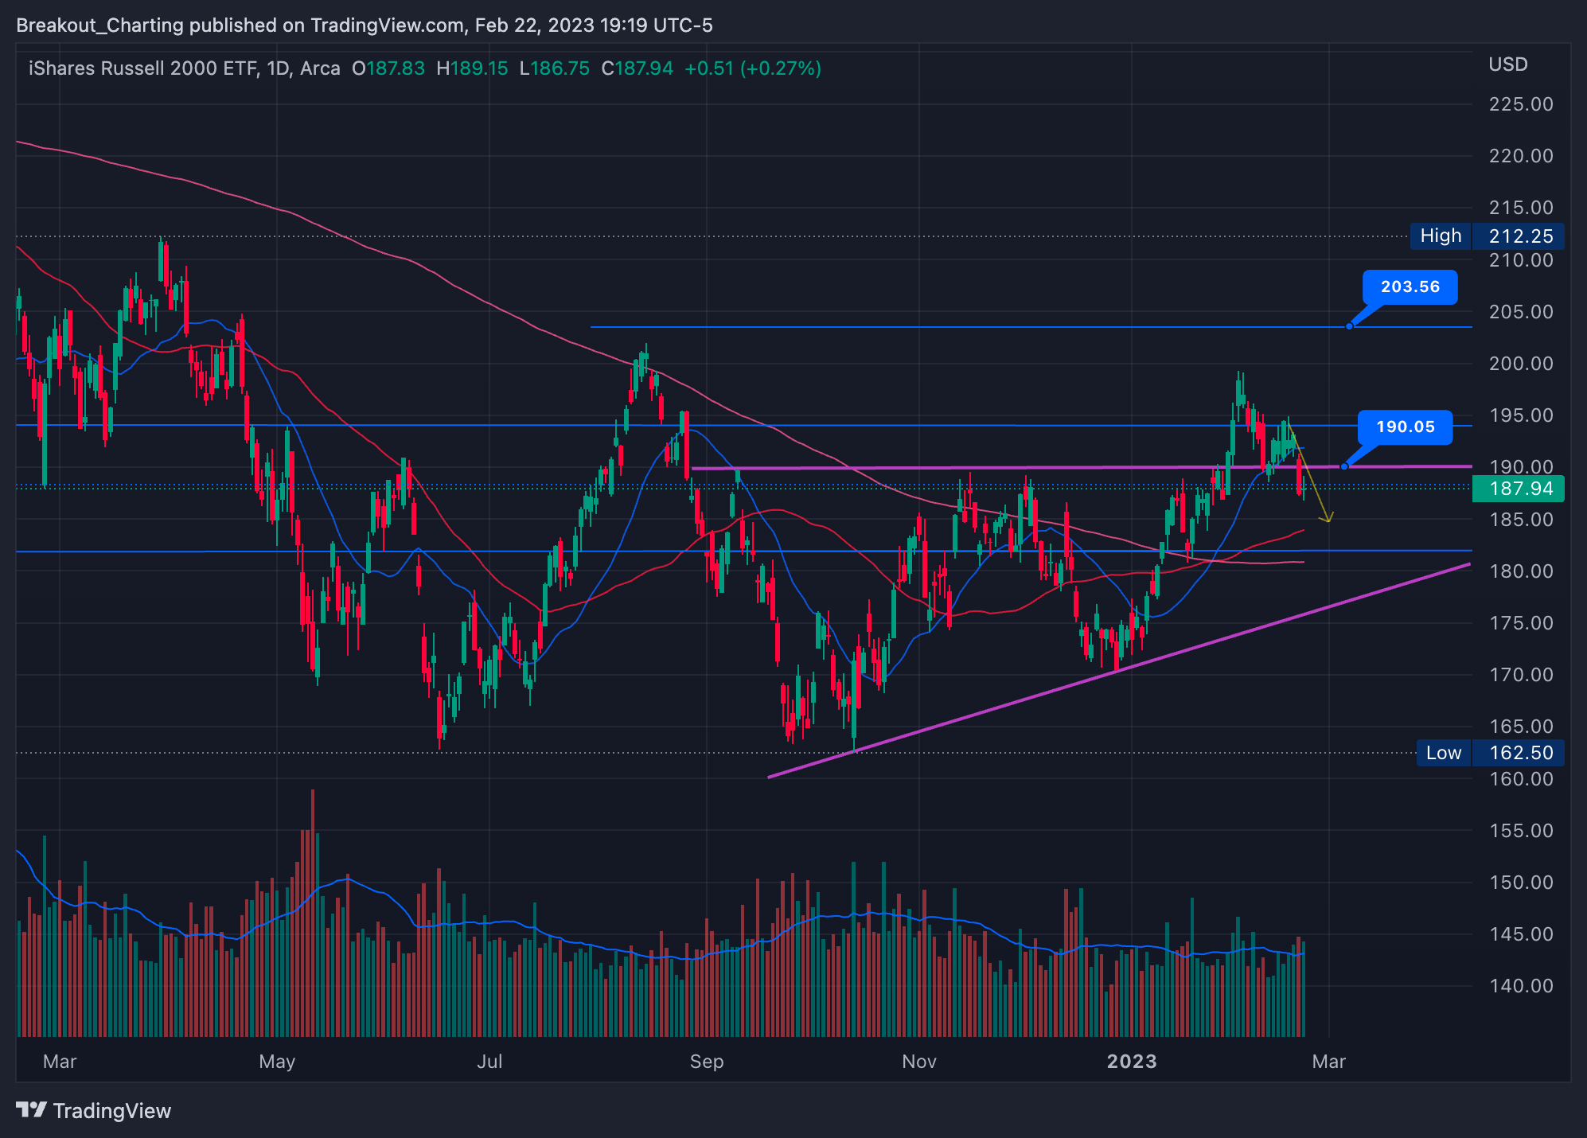
Task: Click the 200.00 price axis label
Action: 1520,364
